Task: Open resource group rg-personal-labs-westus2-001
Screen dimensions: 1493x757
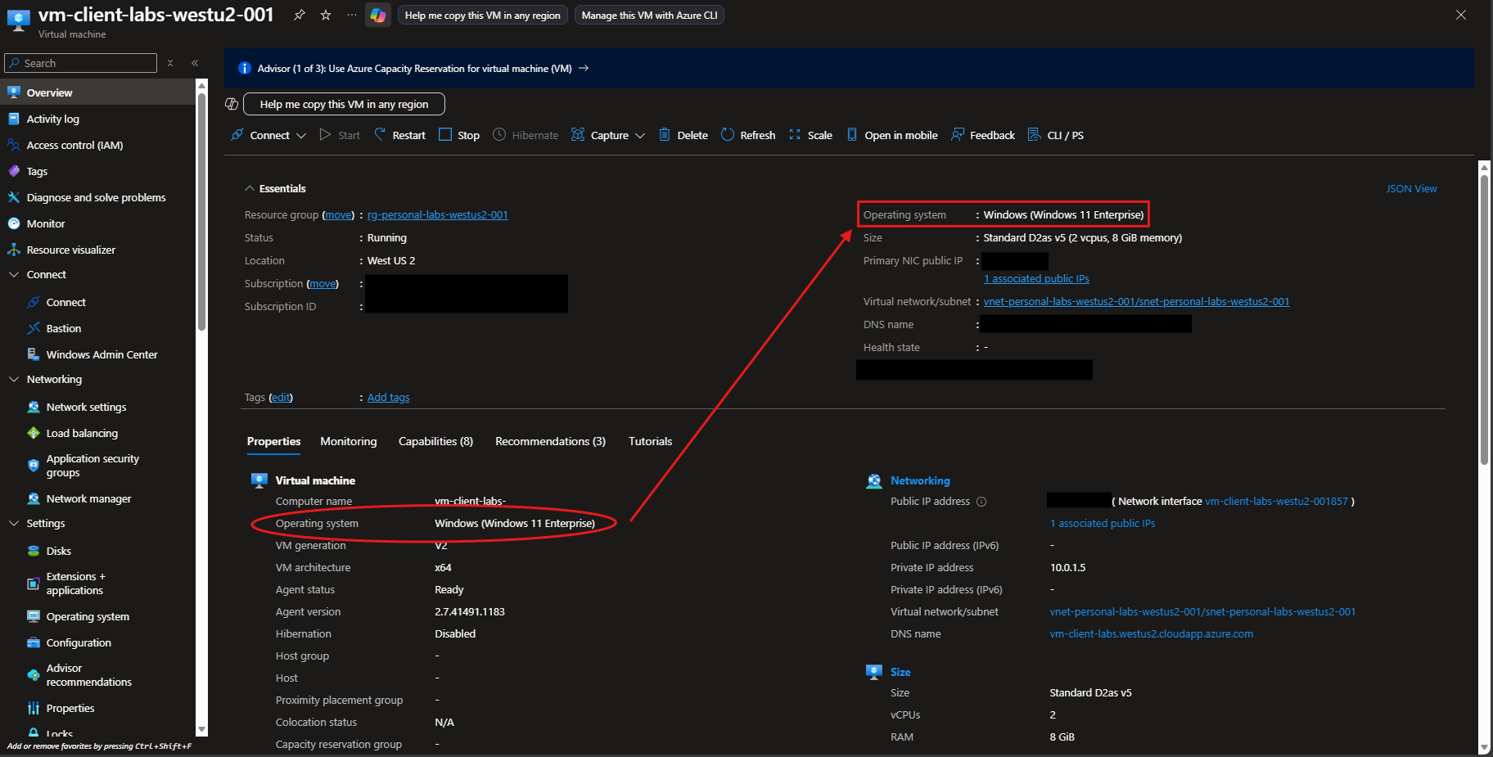Action: (x=437, y=214)
